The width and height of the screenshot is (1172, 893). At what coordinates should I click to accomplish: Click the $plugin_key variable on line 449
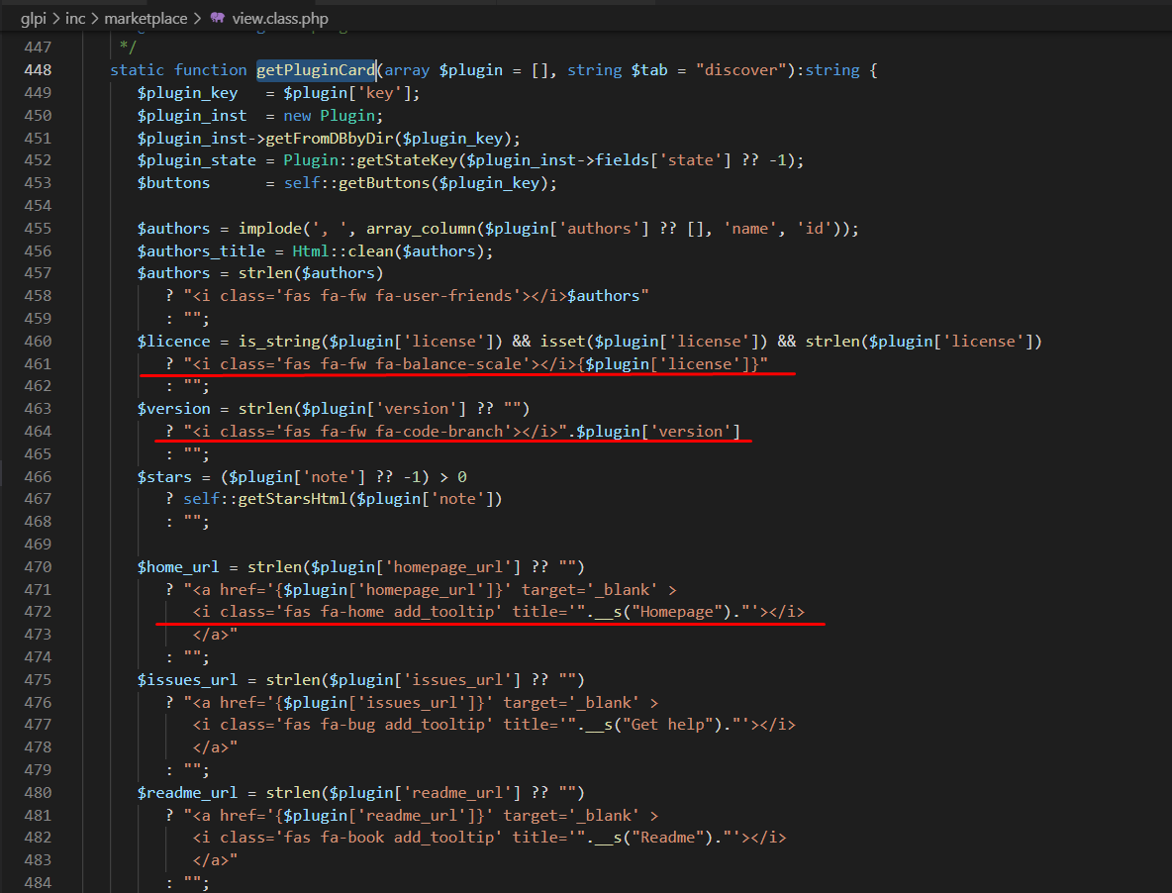[187, 93]
